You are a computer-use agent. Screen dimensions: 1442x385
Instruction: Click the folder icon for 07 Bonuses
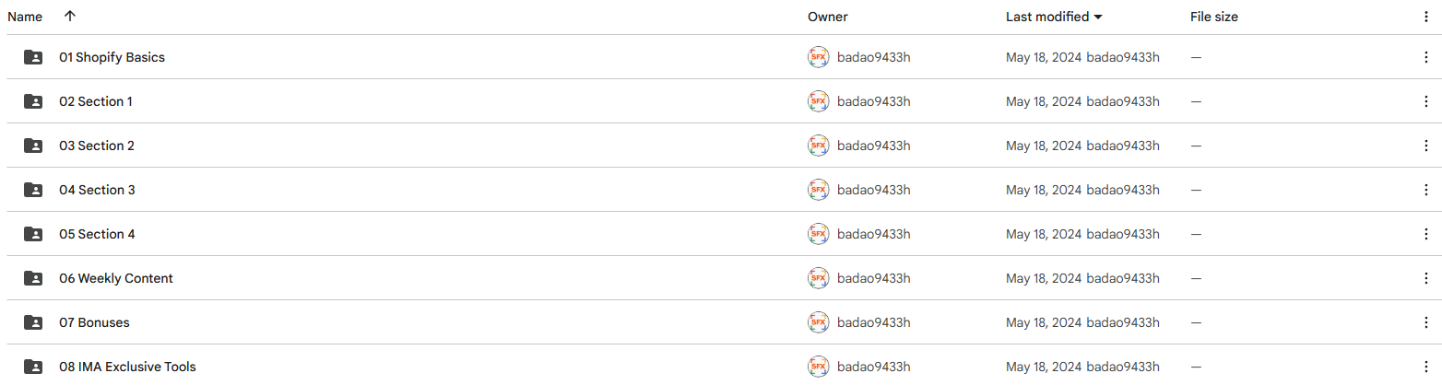click(x=33, y=322)
